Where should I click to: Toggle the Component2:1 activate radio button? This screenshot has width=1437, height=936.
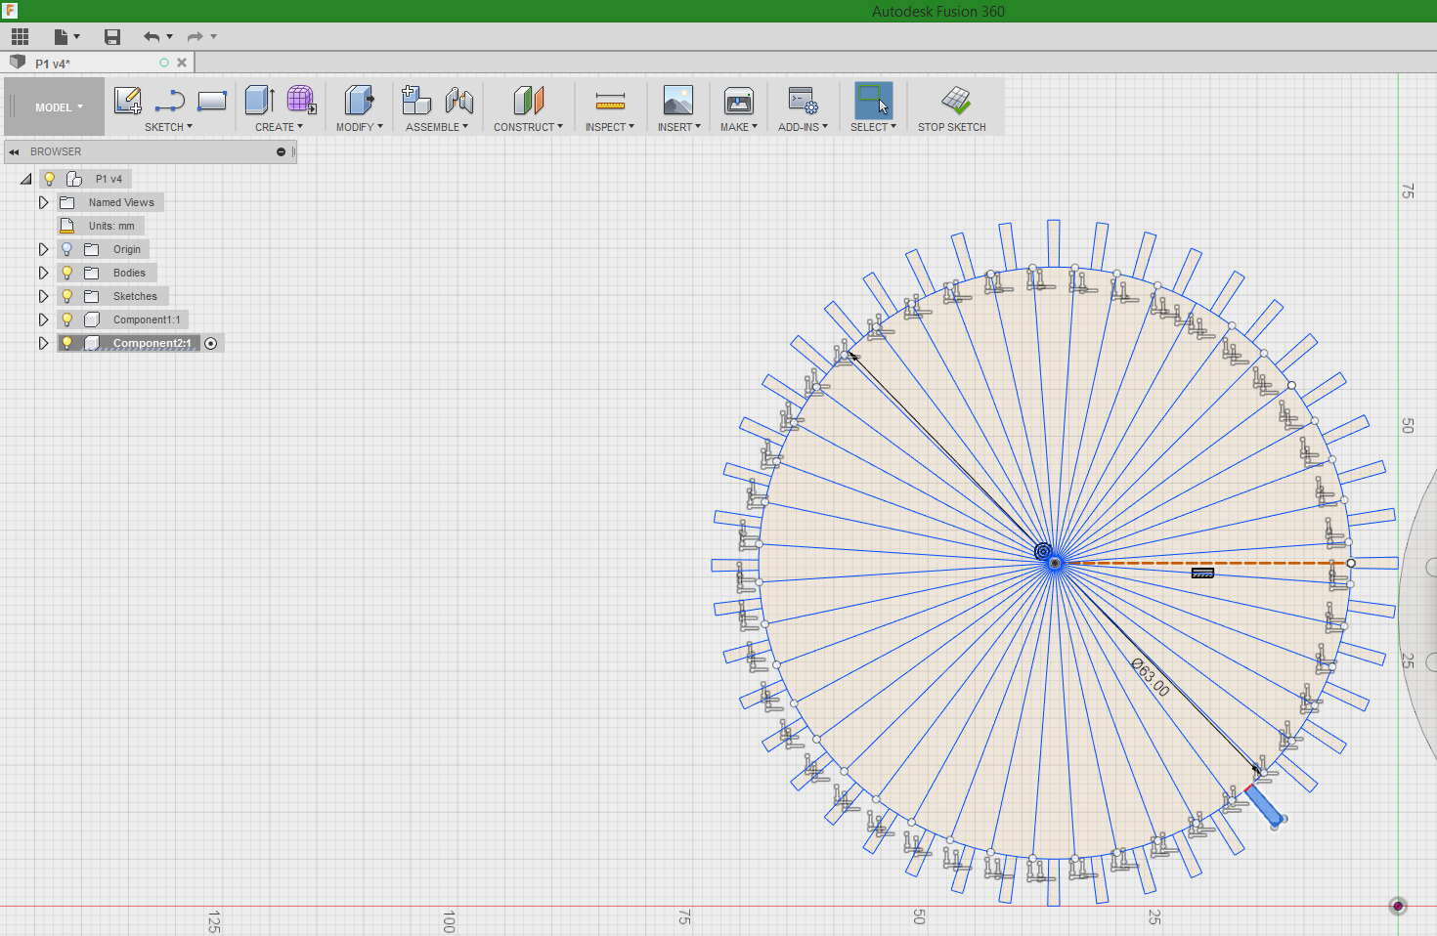pos(211,344)
